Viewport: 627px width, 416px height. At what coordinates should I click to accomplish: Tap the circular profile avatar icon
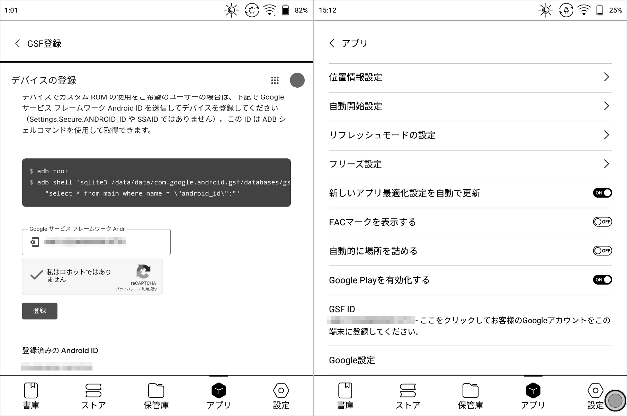click(297, 80)
